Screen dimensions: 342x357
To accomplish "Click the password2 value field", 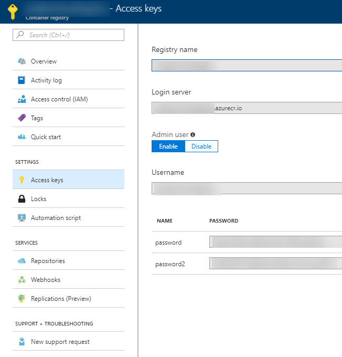I will [x=275, y=264].
